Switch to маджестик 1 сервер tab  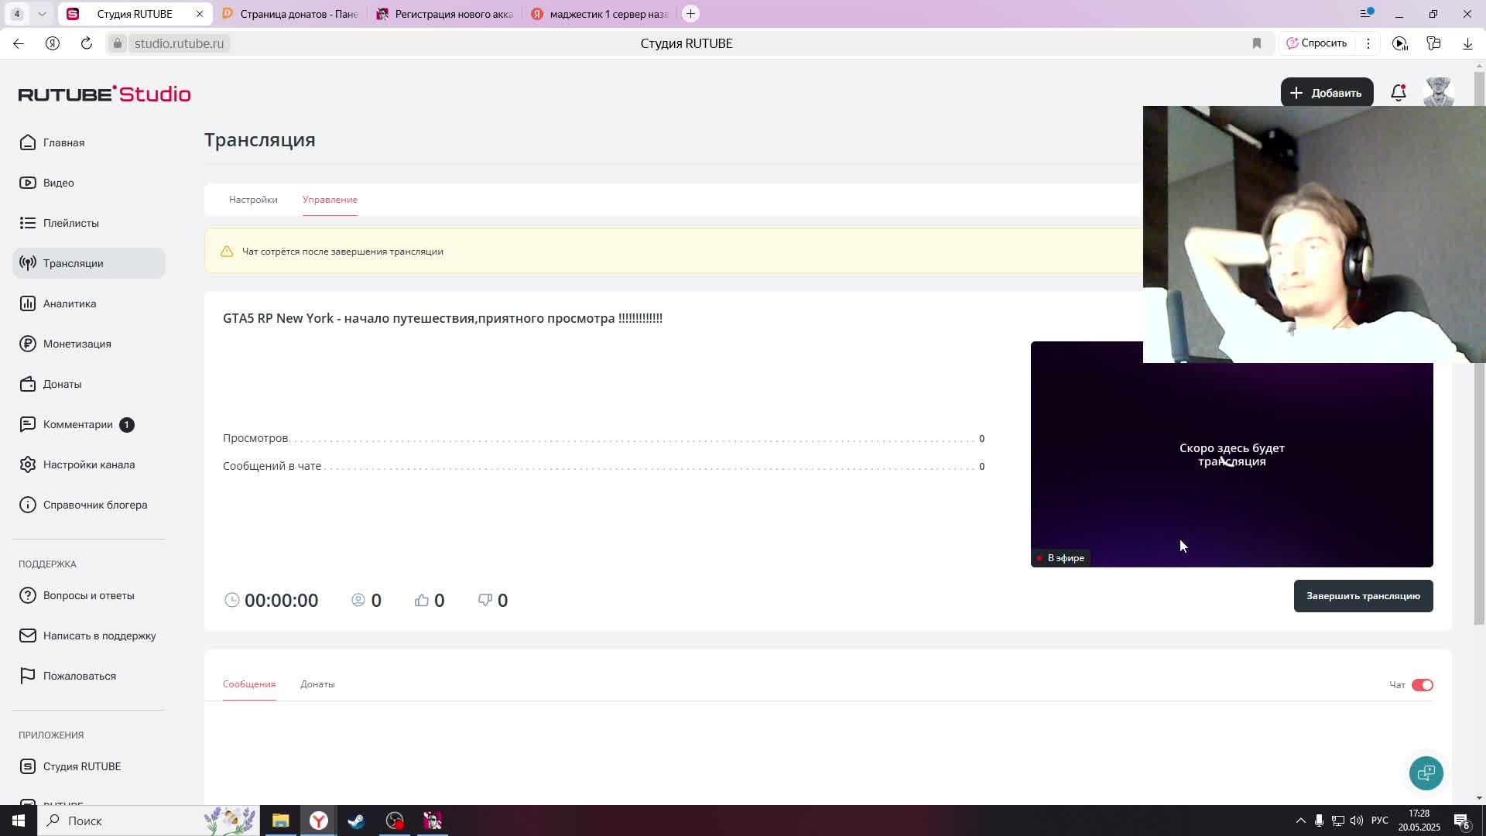pyautogui.click(x=600, y=14)
